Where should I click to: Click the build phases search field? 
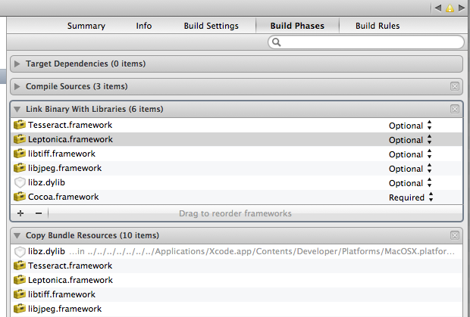[x=366, y=42]
